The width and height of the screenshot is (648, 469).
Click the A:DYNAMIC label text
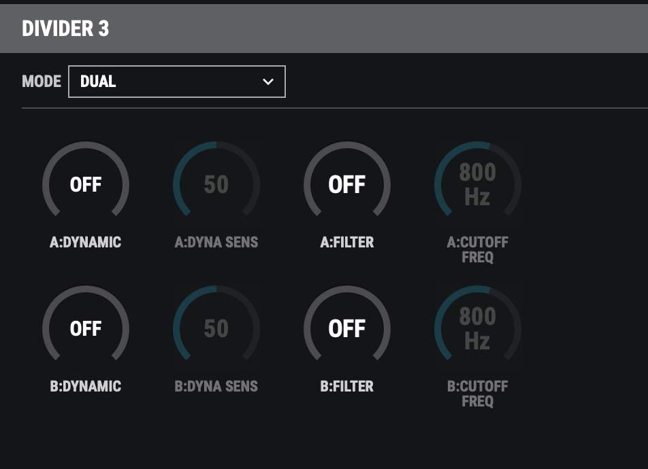86,242
